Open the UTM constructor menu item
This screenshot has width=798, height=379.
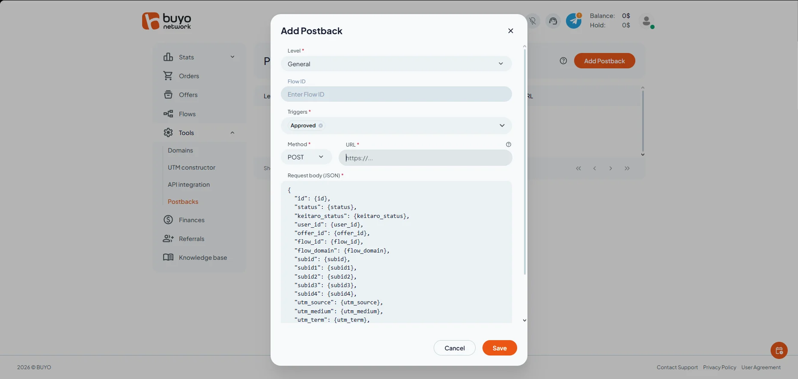click(x=191, y=167)
